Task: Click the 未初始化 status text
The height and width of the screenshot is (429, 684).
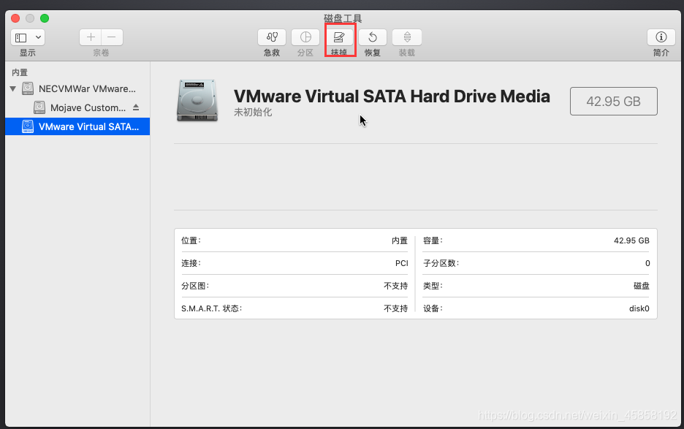Action: [x=253, y=112]
